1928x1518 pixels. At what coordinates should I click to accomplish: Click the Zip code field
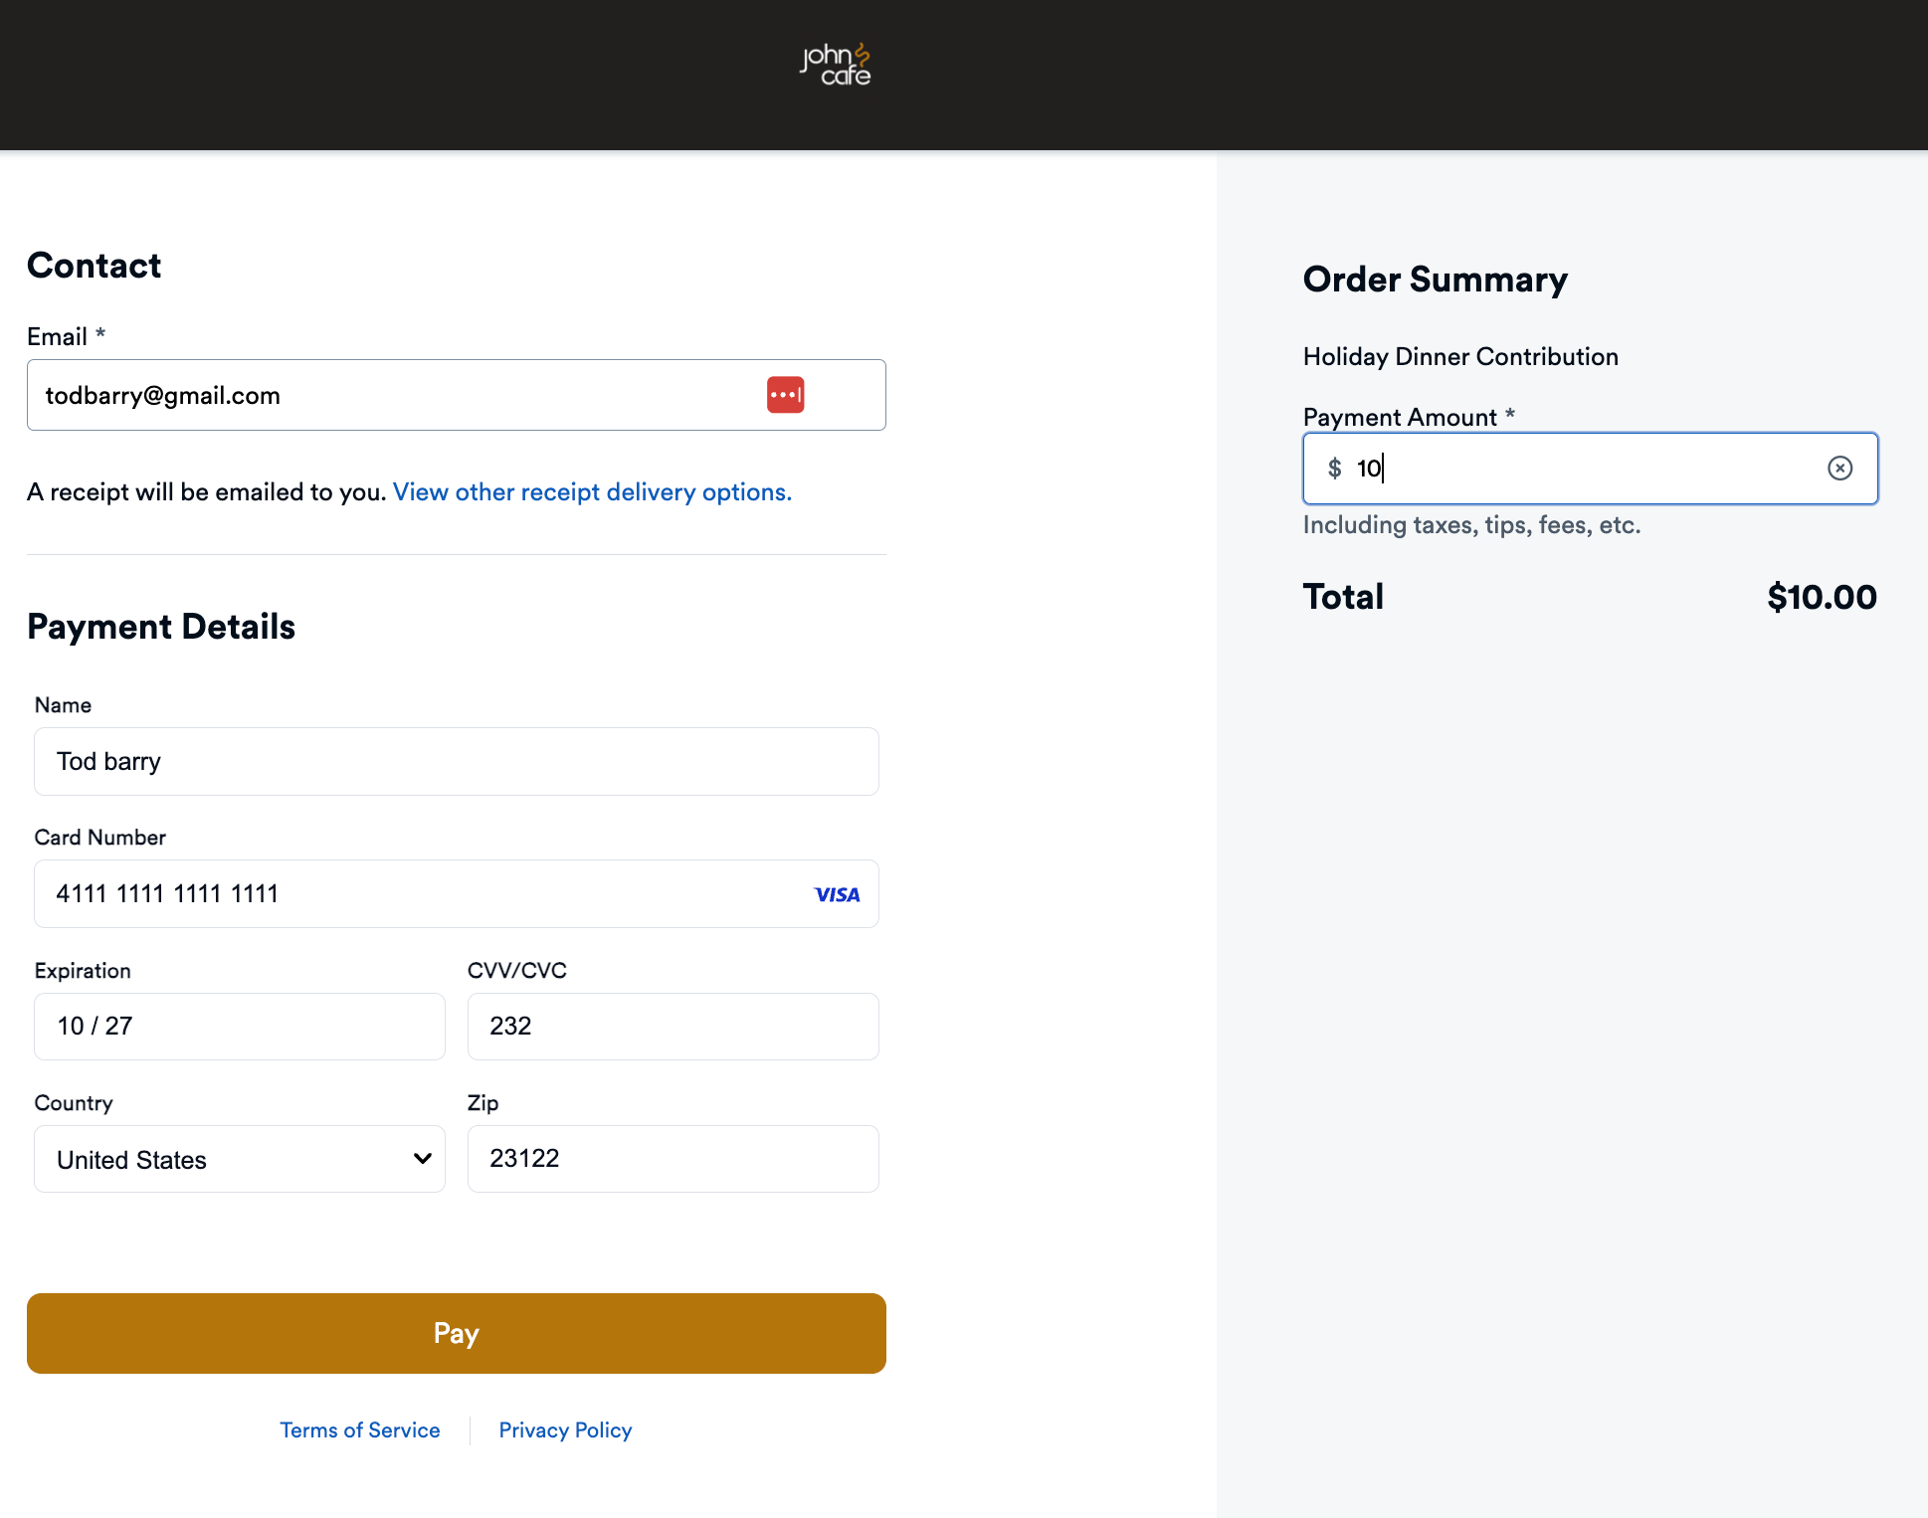click(x=673, y=1158)
